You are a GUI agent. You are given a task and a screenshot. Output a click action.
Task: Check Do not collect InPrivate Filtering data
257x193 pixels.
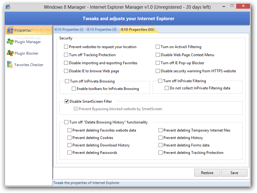167,88
